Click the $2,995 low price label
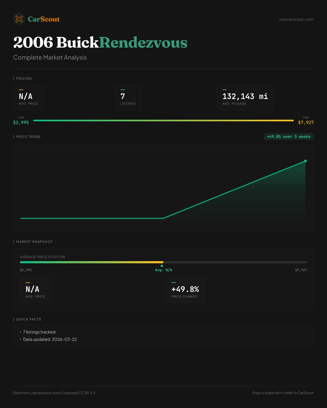 click(21, 122)
